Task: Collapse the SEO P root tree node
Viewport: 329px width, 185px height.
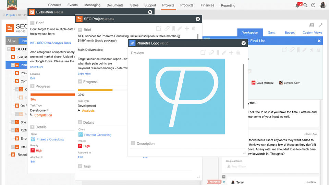Action: pyautogui.click(x=9, y=49)
